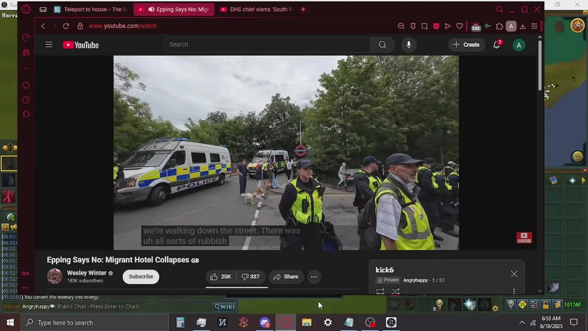Click the video player area

[286, 153]
